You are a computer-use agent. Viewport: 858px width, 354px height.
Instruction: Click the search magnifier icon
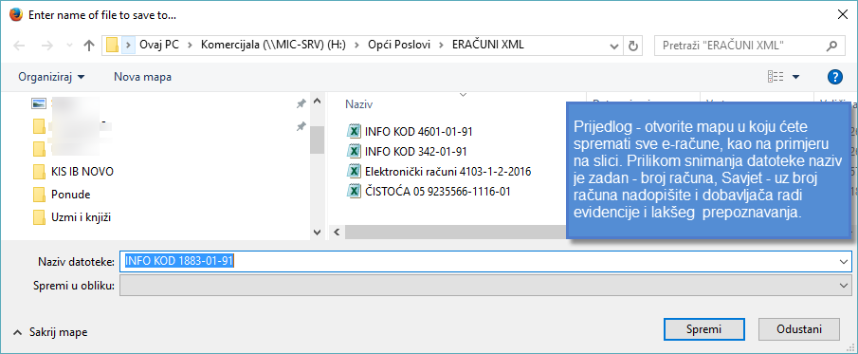[831, 47]
